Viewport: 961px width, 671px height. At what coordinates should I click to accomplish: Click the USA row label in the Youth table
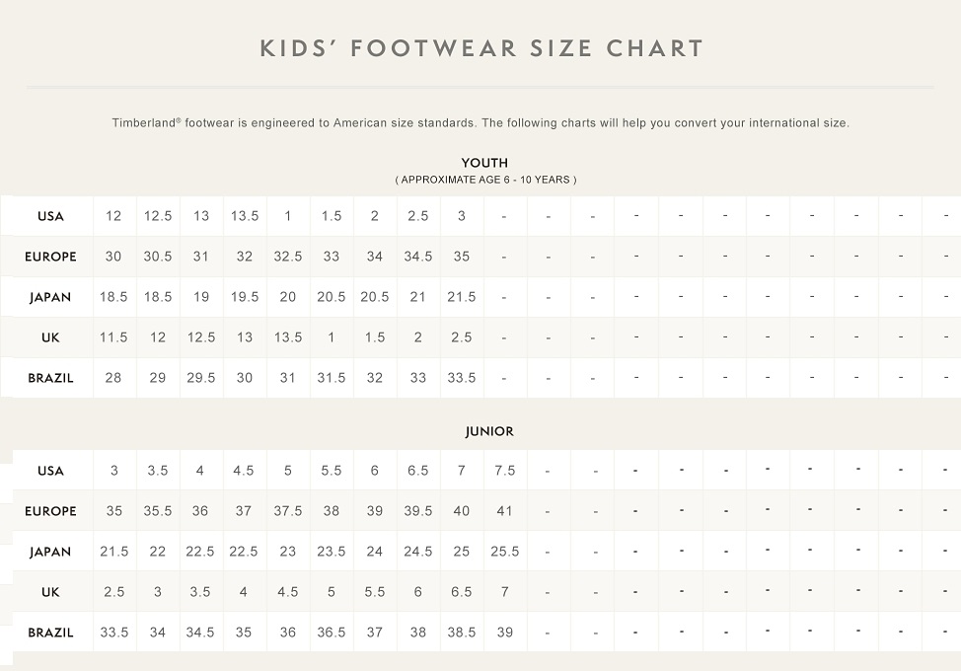pos(50,216)
